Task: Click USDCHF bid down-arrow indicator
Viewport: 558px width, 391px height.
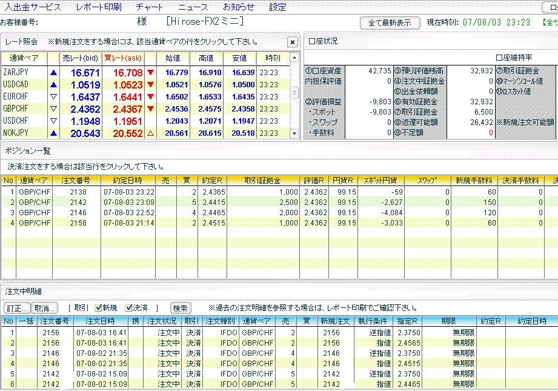Action: pyautogui.click(x=54, y=121)
